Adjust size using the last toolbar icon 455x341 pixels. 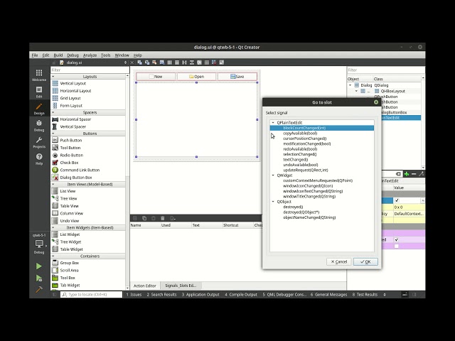point(222,63)
